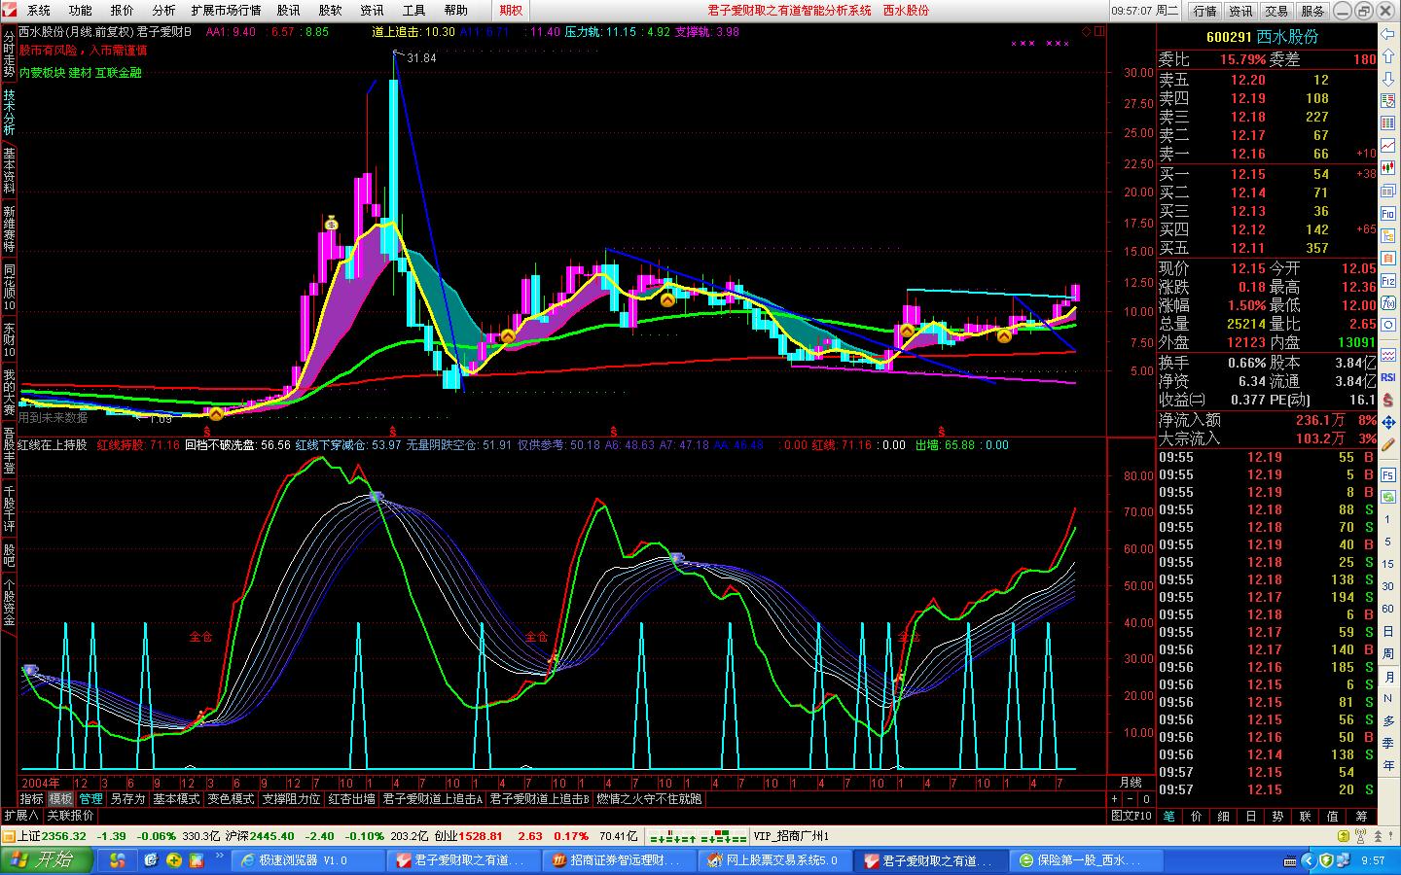Select 君子爱财道上追击A template
Screen dimensions: 1401x875
432,799
